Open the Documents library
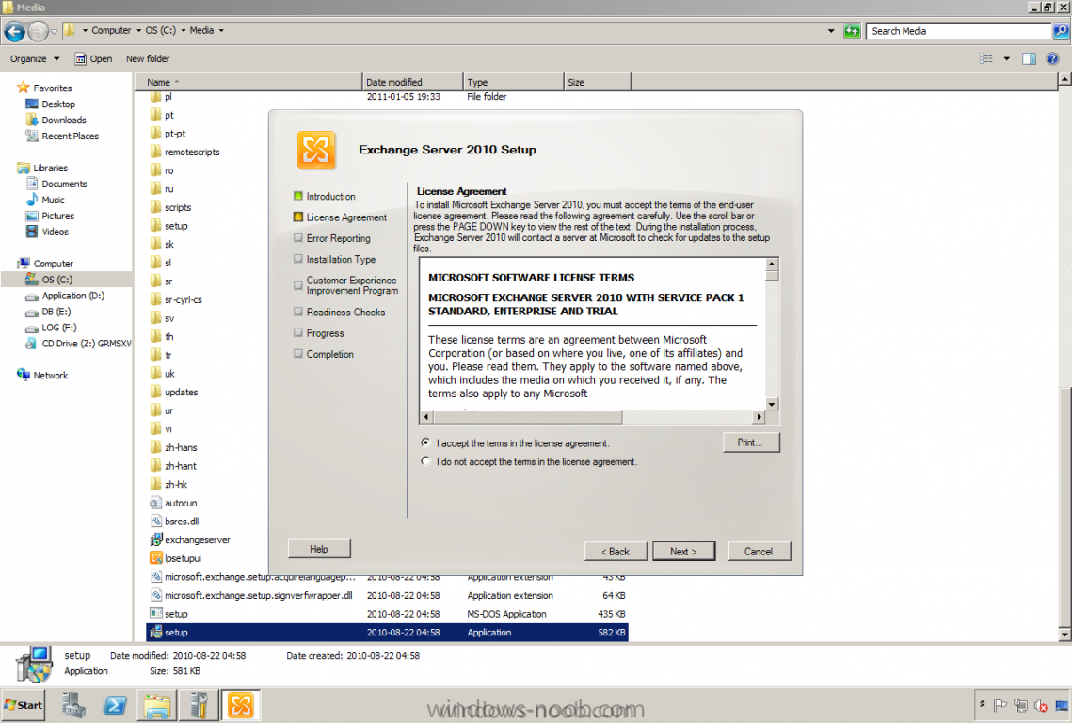The width and height of the screenshot is (1072, 723). [x=64, y=184]
